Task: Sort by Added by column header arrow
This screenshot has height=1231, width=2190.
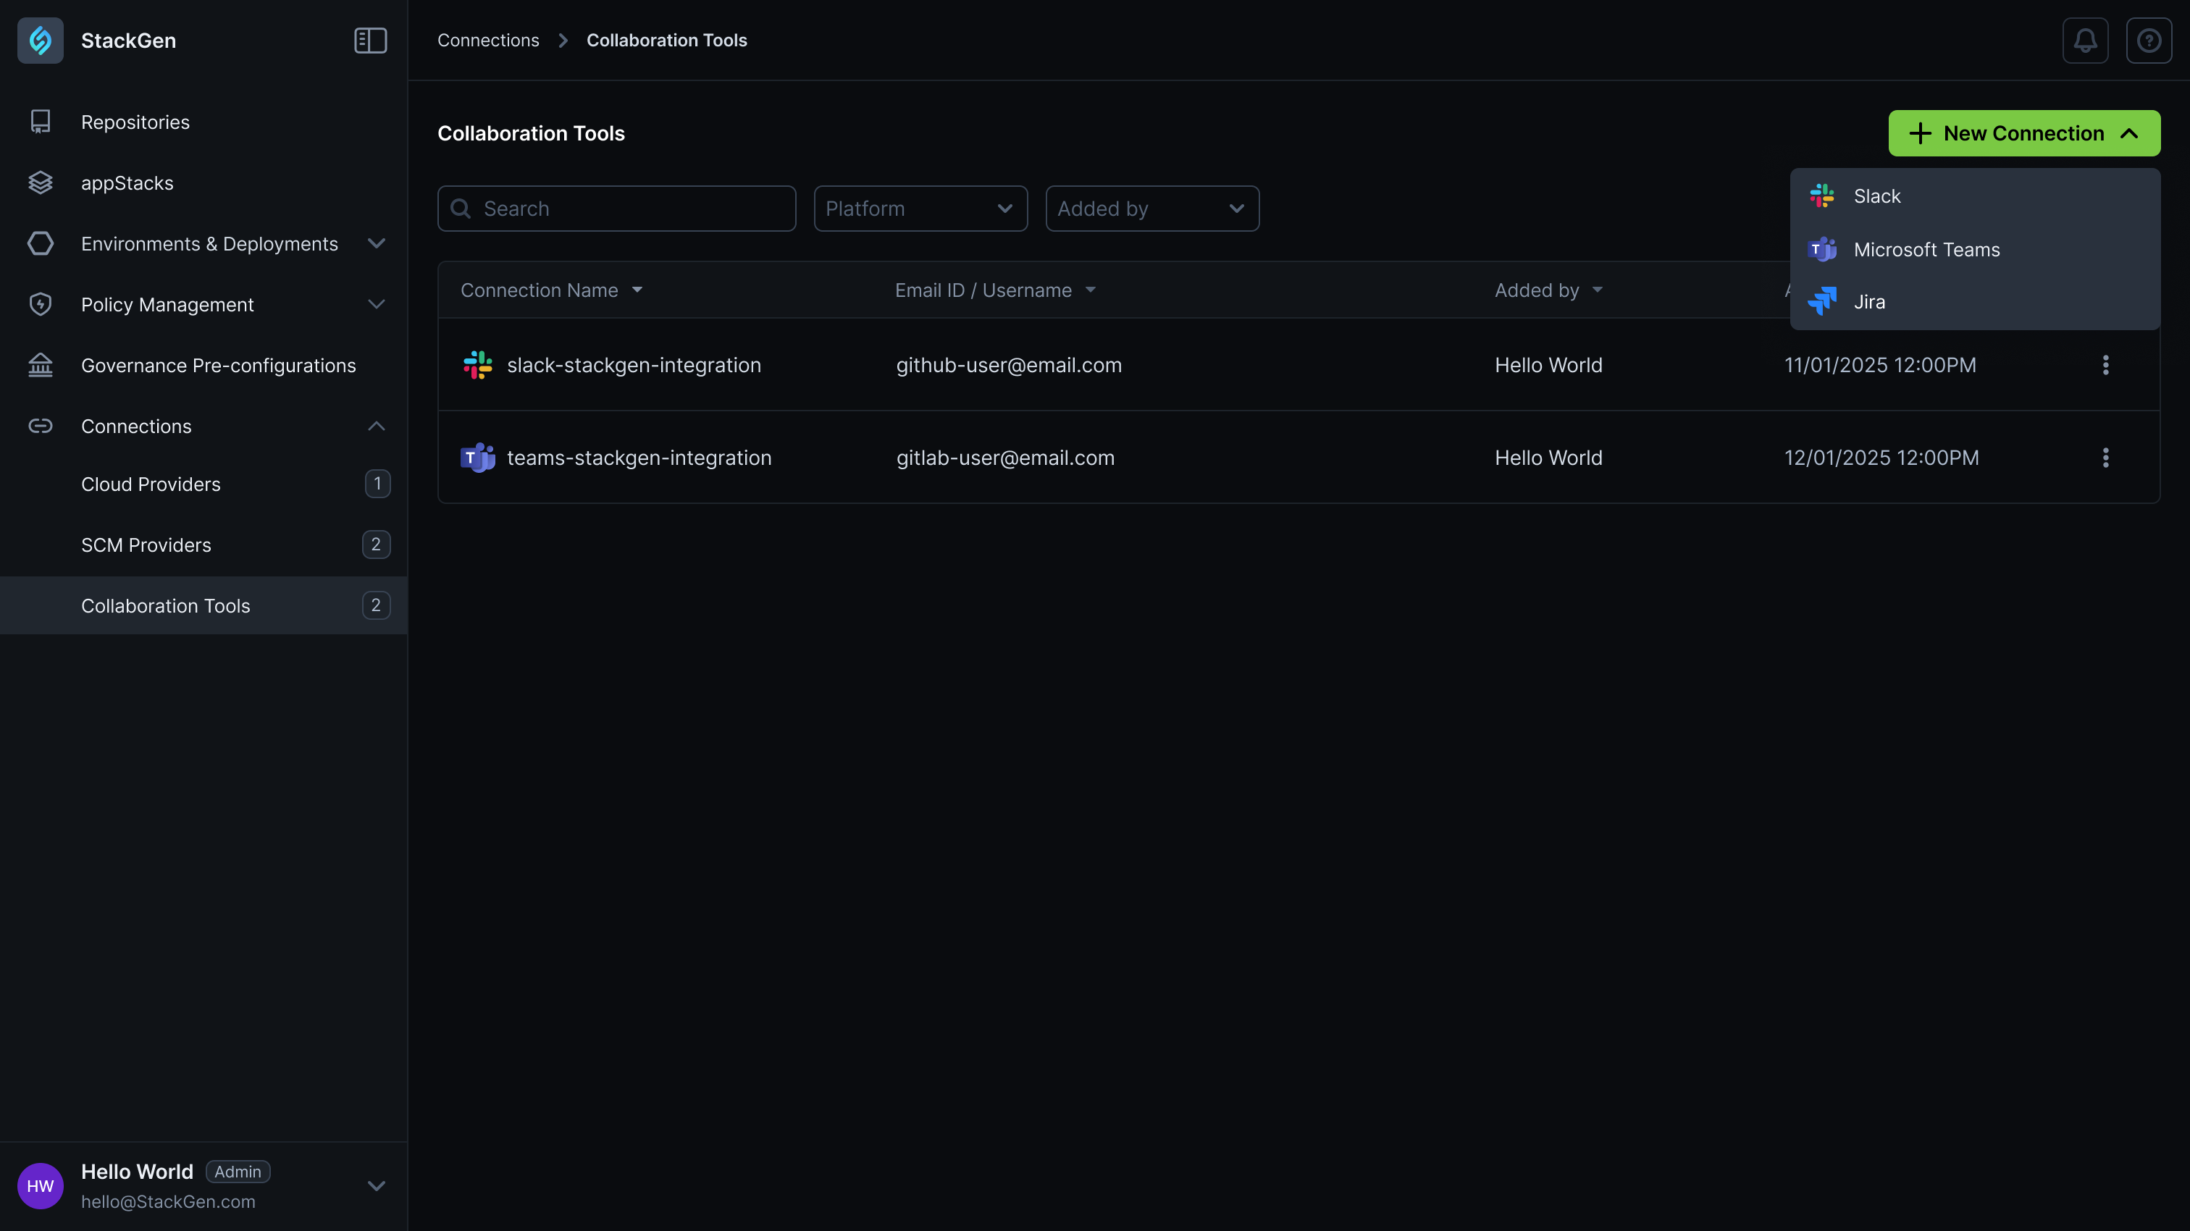Action: pyautogui.click(x=1597, y=290)
